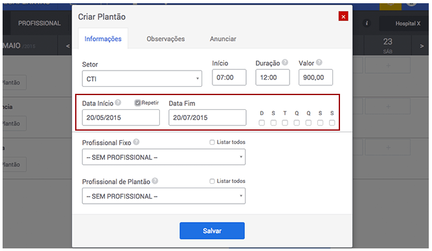Check the first S (Monday) weekday box

[273, 123]
